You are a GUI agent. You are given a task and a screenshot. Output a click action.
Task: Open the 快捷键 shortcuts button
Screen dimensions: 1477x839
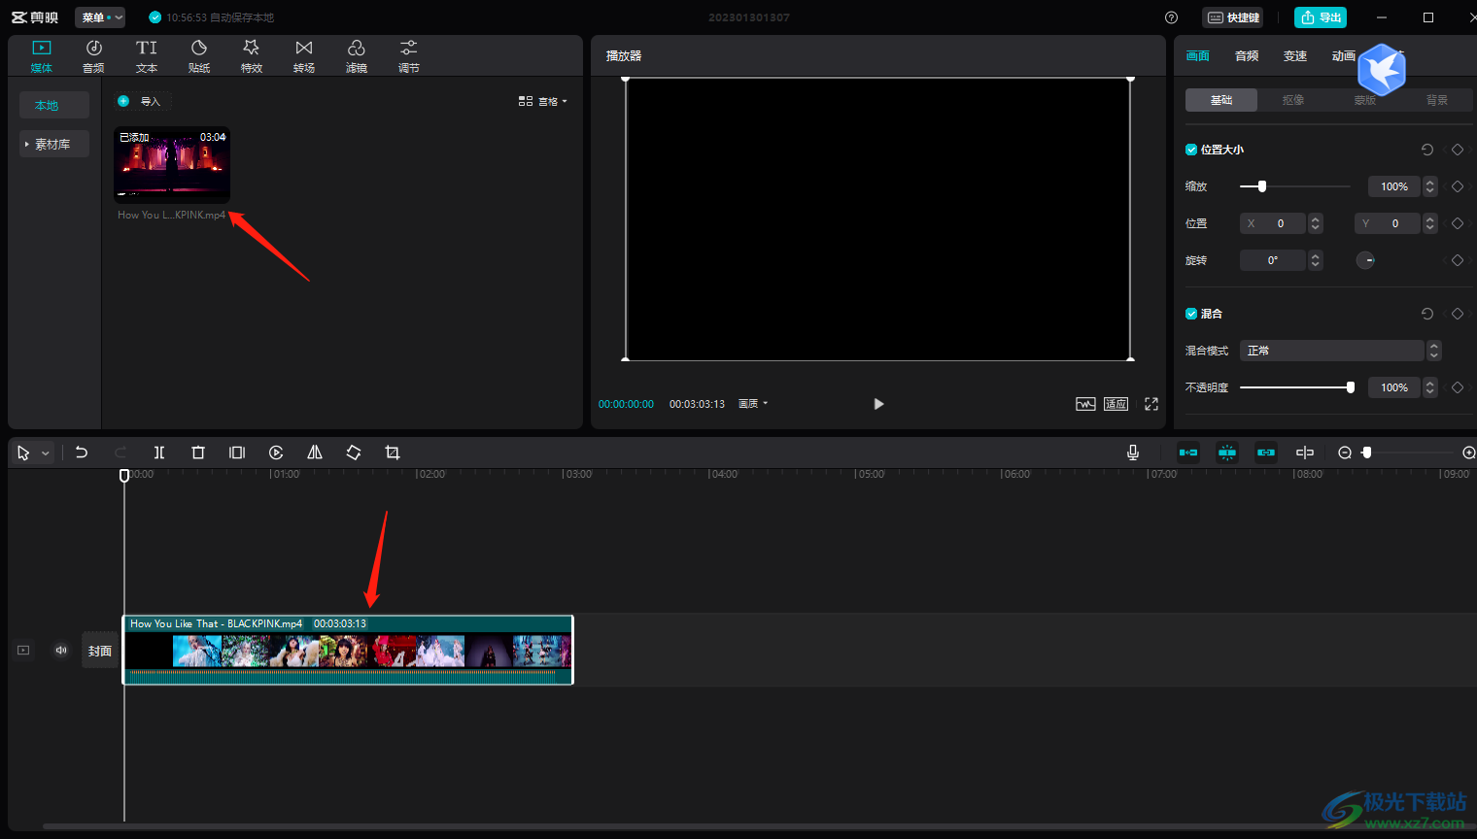tap(1233, 17)
